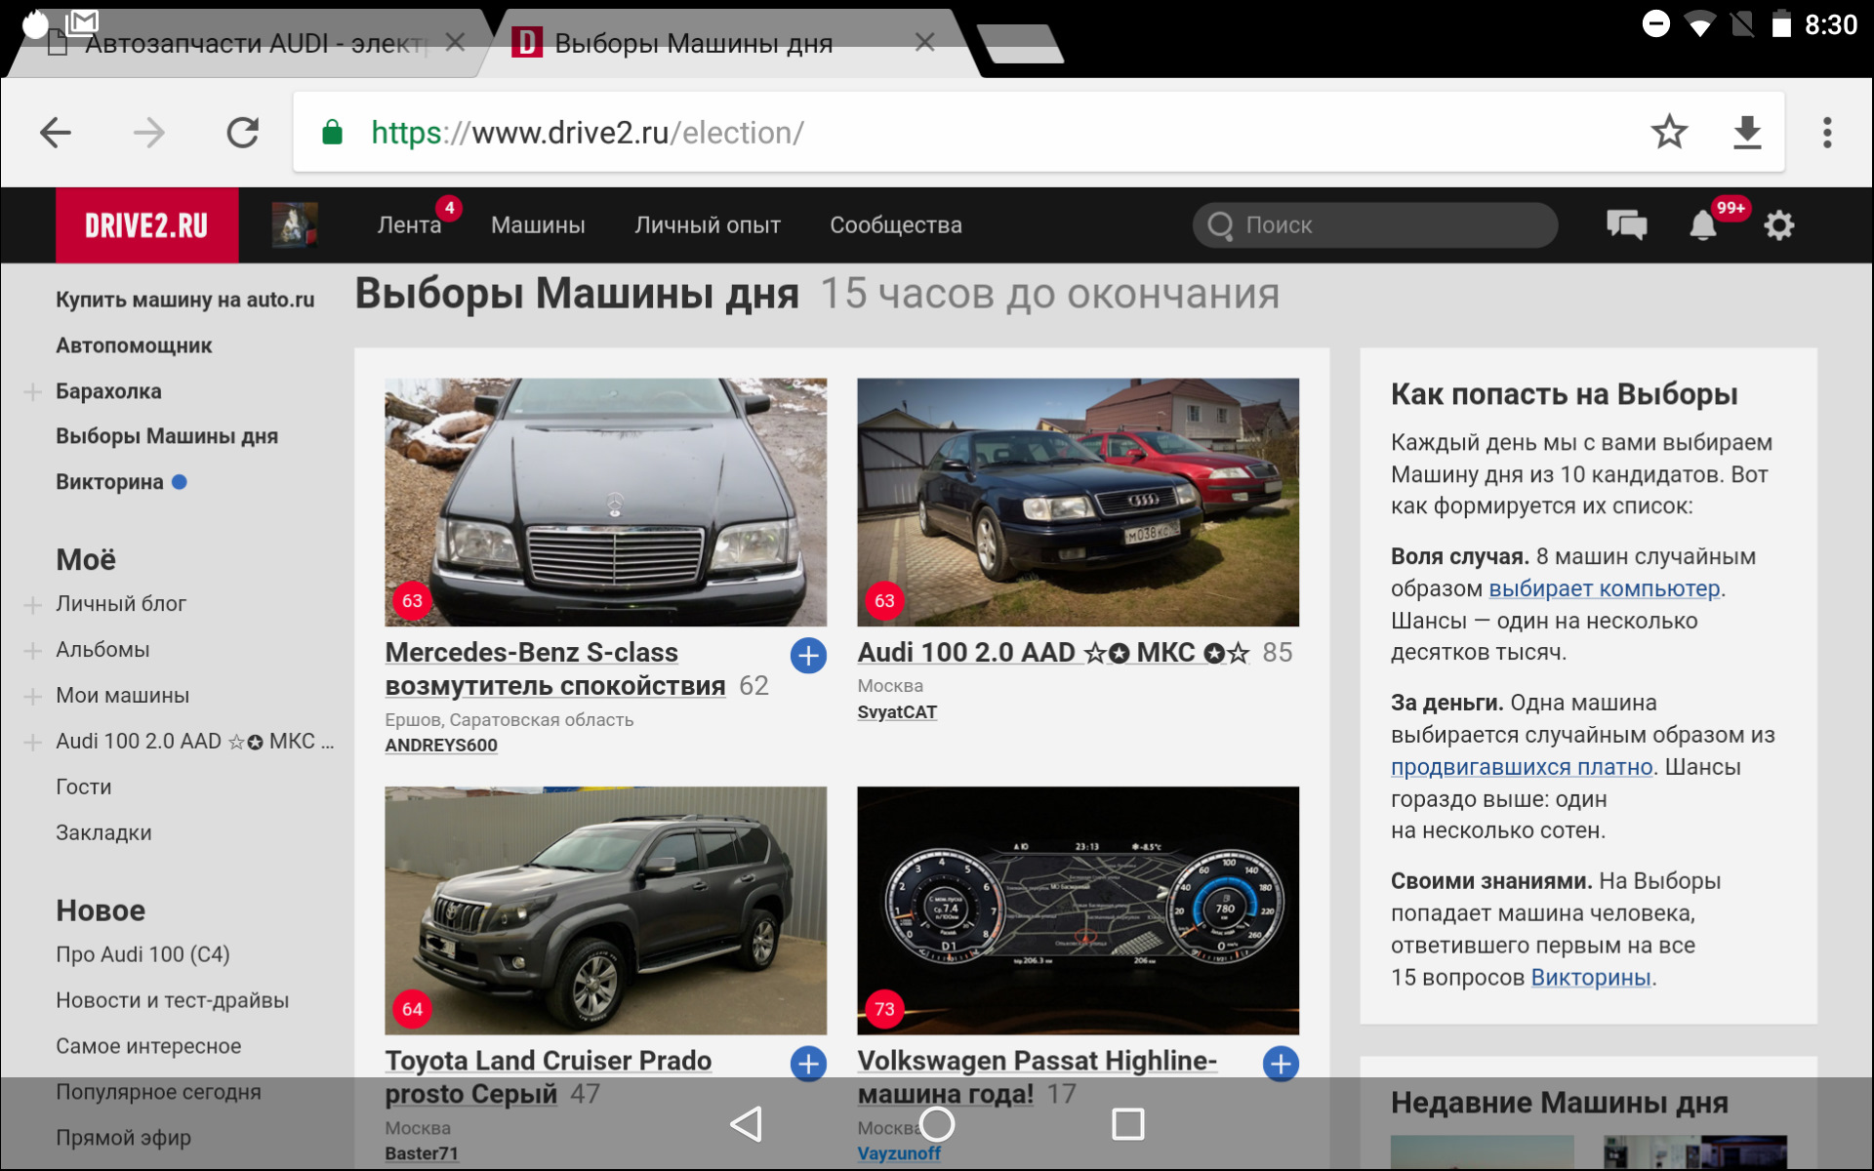The image size is (1874, 1171).
Task: Vote plus for Mercedes-Benz S-class
Action: click(808, 656)
